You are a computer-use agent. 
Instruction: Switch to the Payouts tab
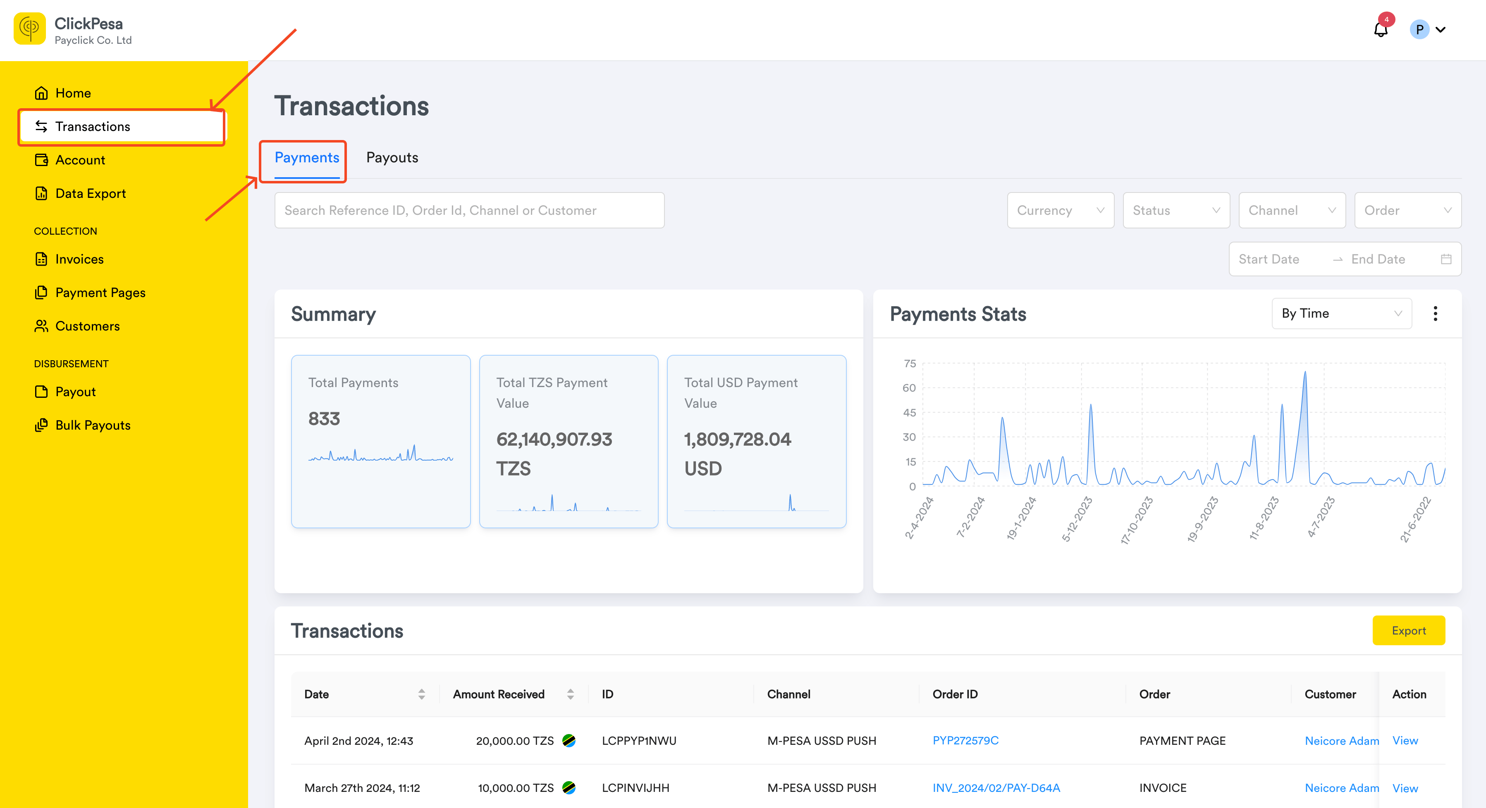coord(392,158)
